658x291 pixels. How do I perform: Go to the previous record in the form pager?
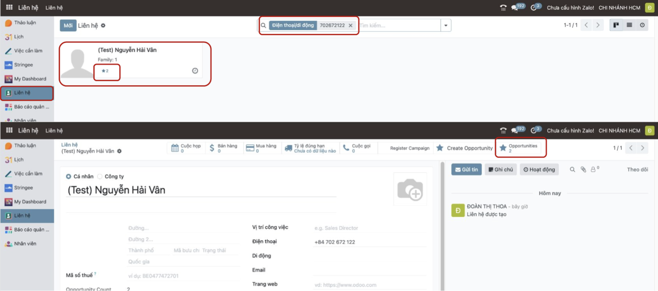[631, 148]
